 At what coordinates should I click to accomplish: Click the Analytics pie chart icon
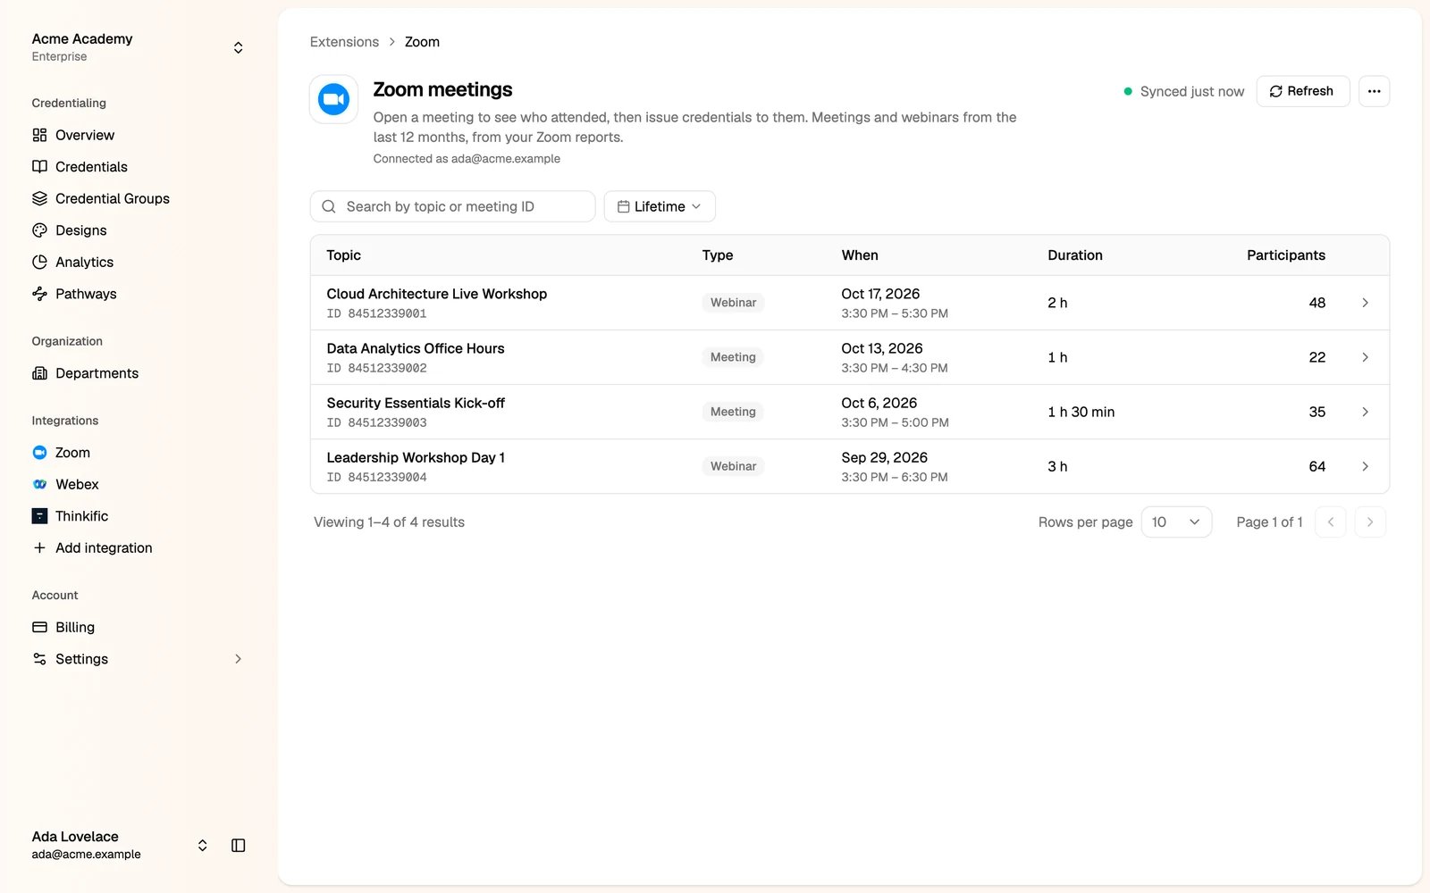coord(39,262)
